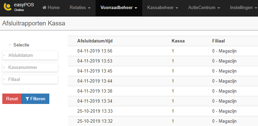
Task: Click the blue Filteren button
Action: [x=35, y=99]
